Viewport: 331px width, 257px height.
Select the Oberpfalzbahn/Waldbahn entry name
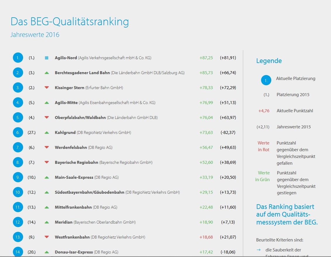[x=80, y=118]
